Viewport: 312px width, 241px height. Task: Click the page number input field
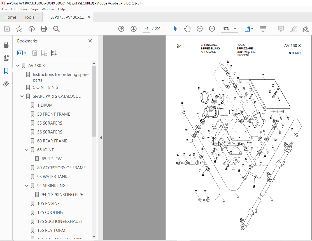[x=146, y=29]
